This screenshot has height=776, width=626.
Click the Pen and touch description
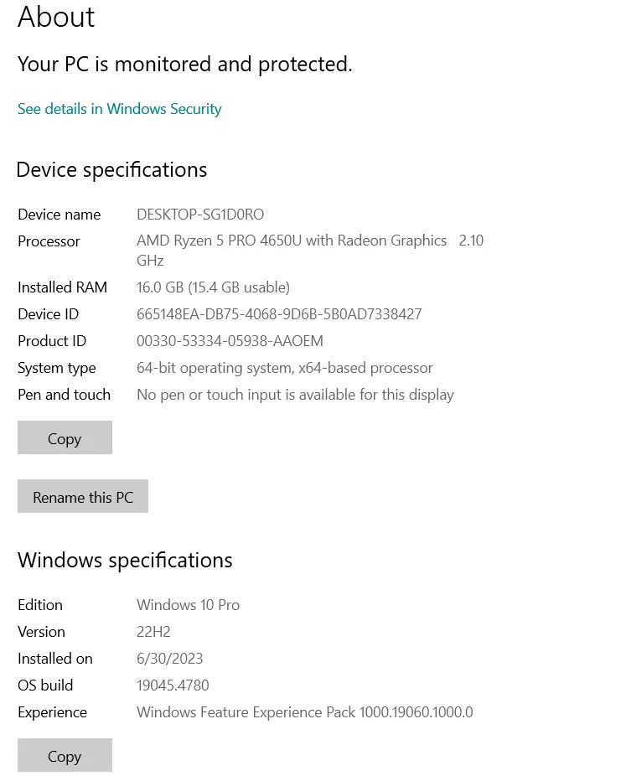click(295, 395)
